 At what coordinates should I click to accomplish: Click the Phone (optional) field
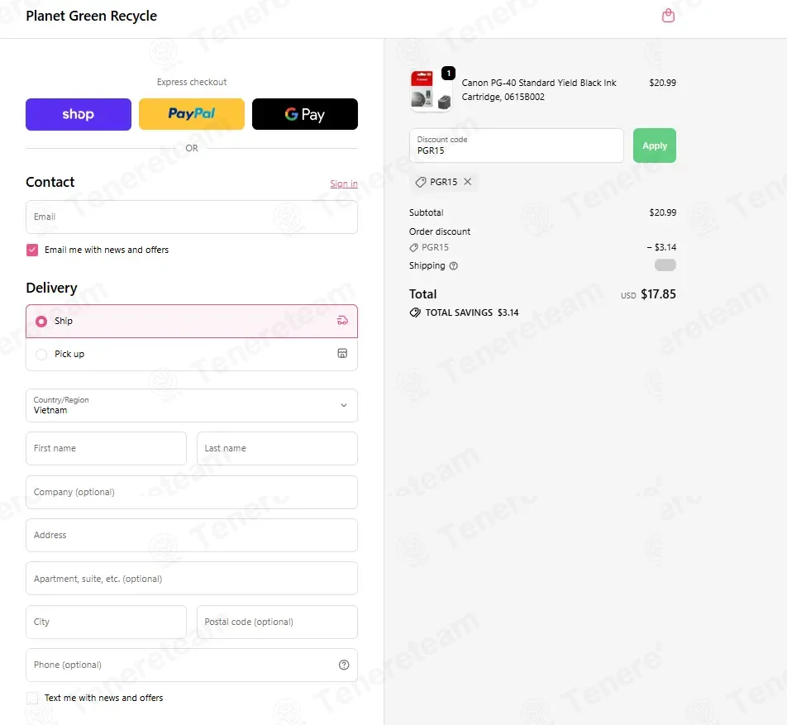(x=192, y=665)
